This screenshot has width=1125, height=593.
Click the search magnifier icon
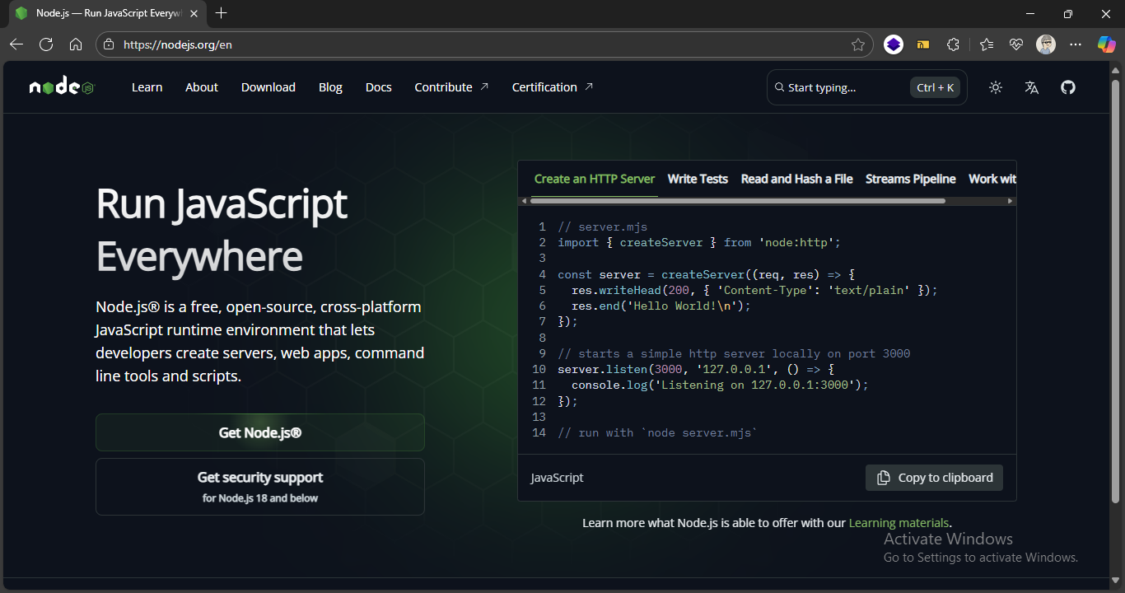click(x=779, y=86)
